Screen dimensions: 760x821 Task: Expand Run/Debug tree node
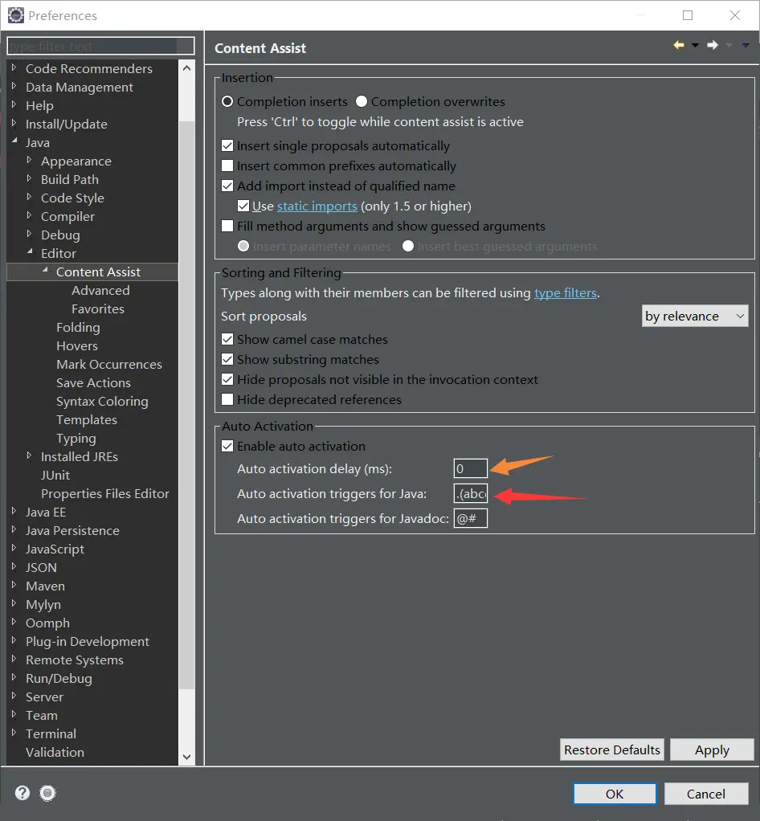pos(14,677)
